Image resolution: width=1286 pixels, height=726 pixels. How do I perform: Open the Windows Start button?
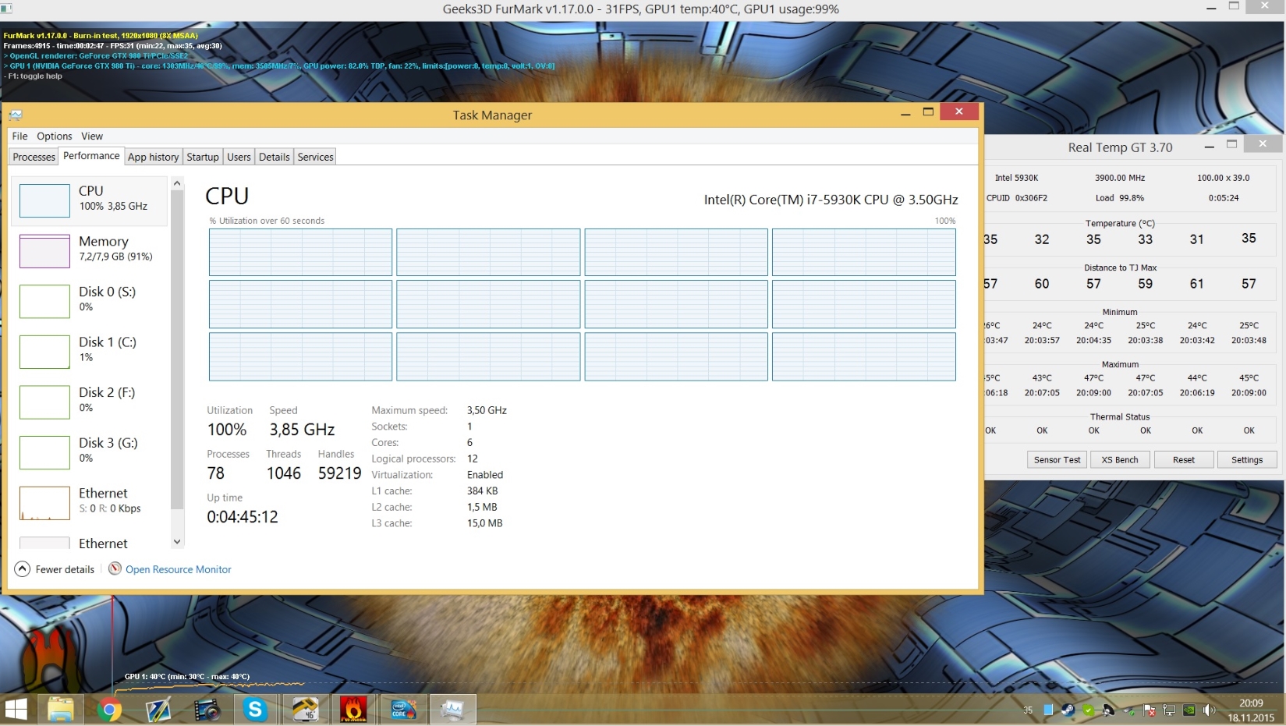[16, 709]
